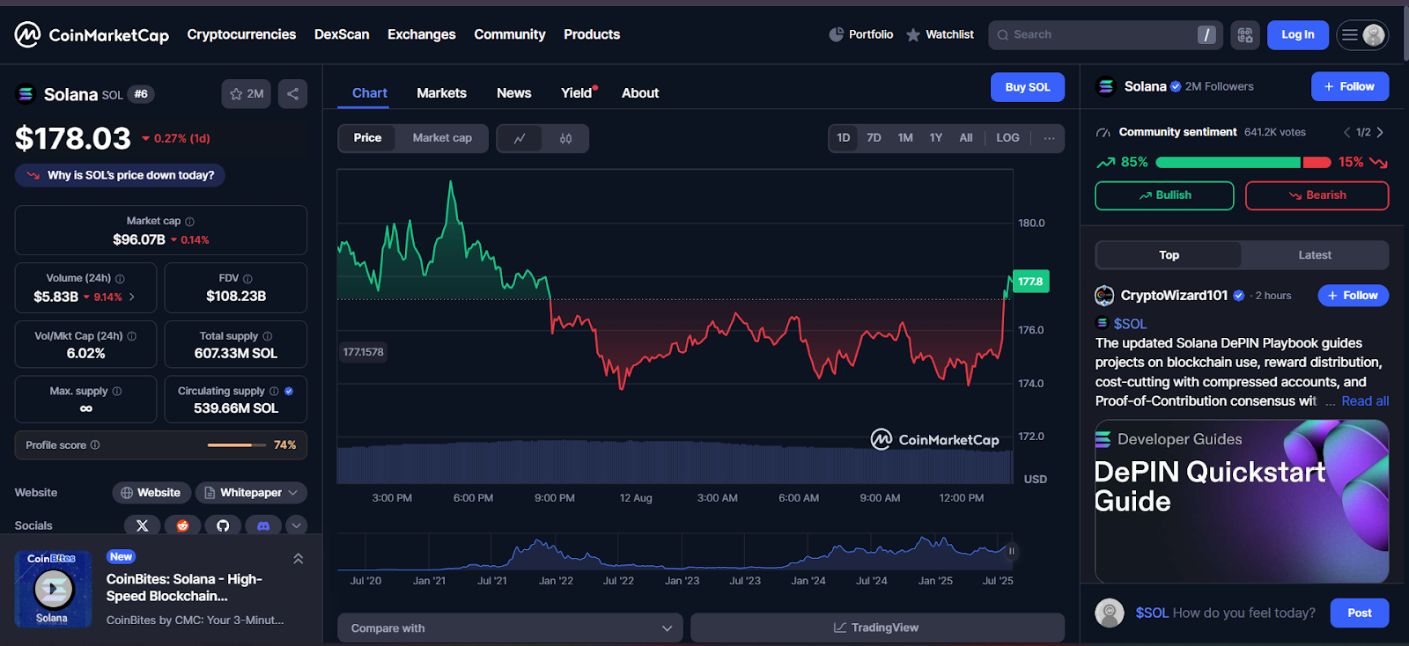The width and height of the screenshot is (1409, 646).
Task: Add Solana to watchlist via star icon
Action: 247,94
